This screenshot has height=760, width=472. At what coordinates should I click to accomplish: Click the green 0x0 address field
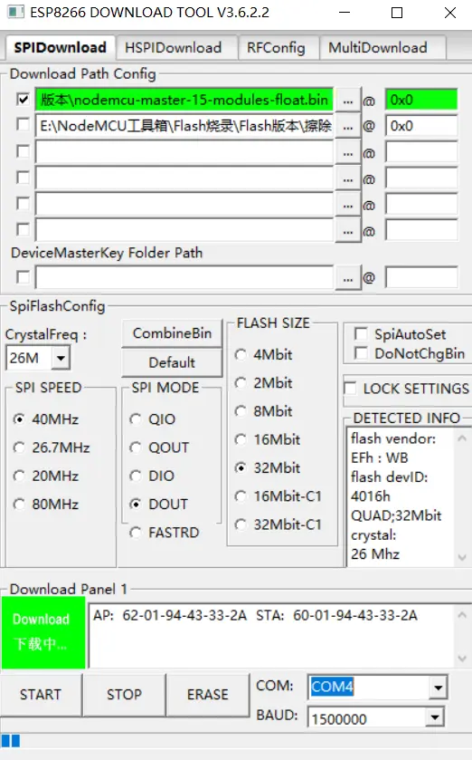click(x=421, y=100)
